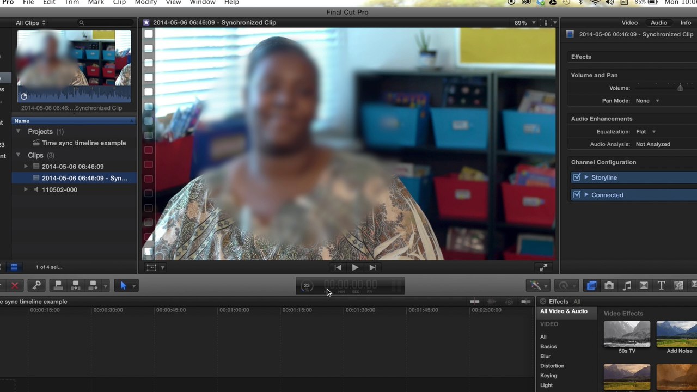Open the Equalization Flat dropdown
Screen dimensions: 697x392
point(646,132)
